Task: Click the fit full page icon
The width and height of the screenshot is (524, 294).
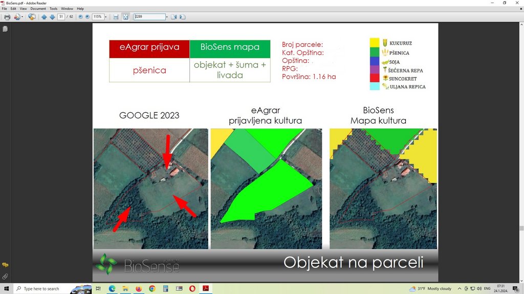Action: tap(125, 17)
